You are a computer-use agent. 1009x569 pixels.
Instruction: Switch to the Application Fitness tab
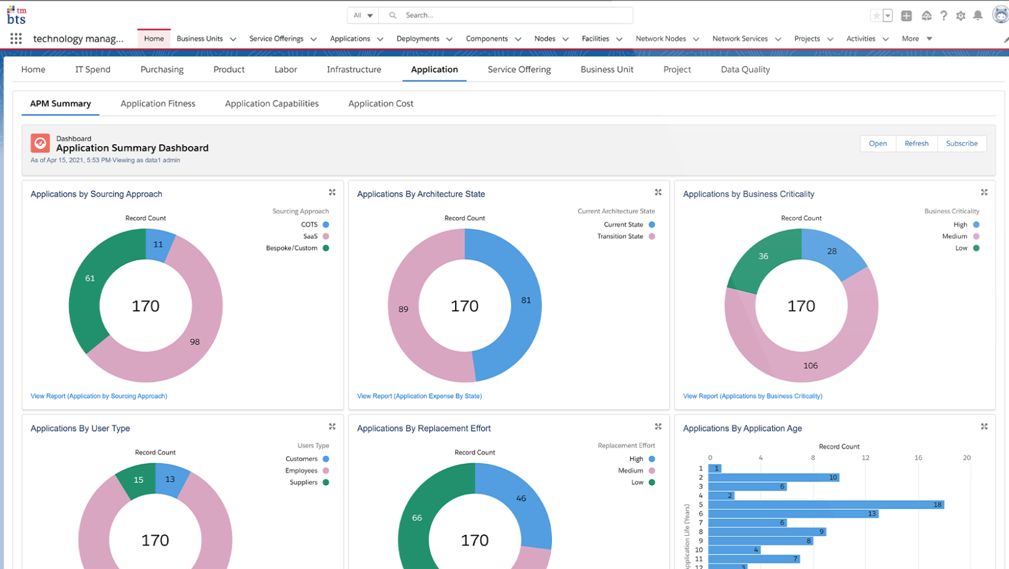[158, 104]
